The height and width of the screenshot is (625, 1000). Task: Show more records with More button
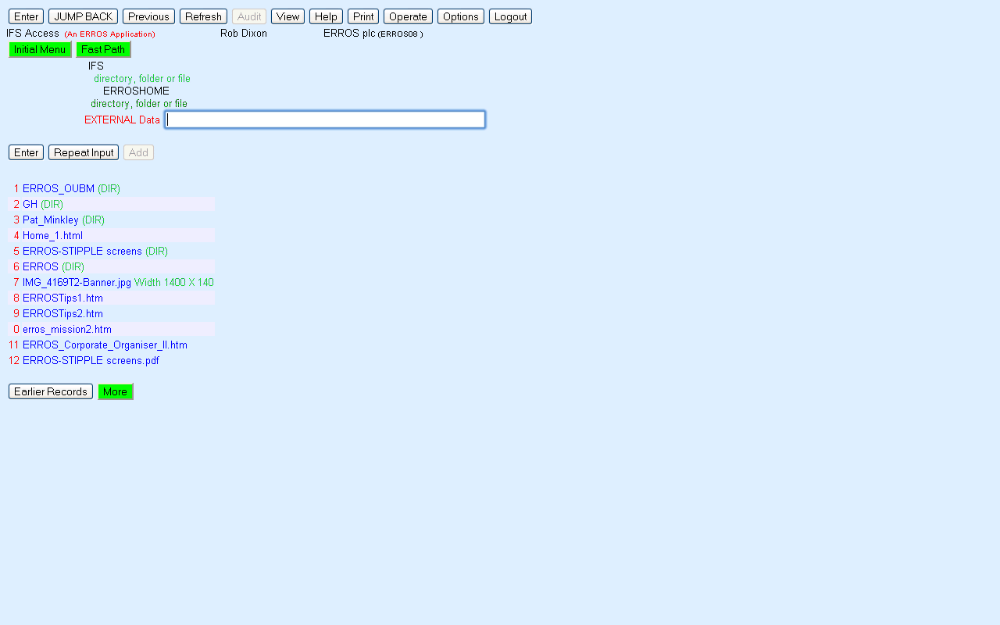tap(115, 391)
